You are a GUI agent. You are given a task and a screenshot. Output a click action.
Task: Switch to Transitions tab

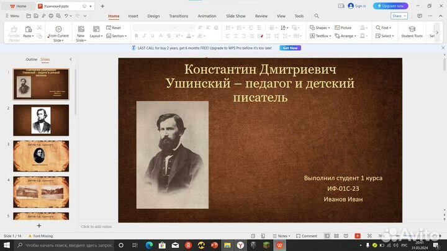178,16
